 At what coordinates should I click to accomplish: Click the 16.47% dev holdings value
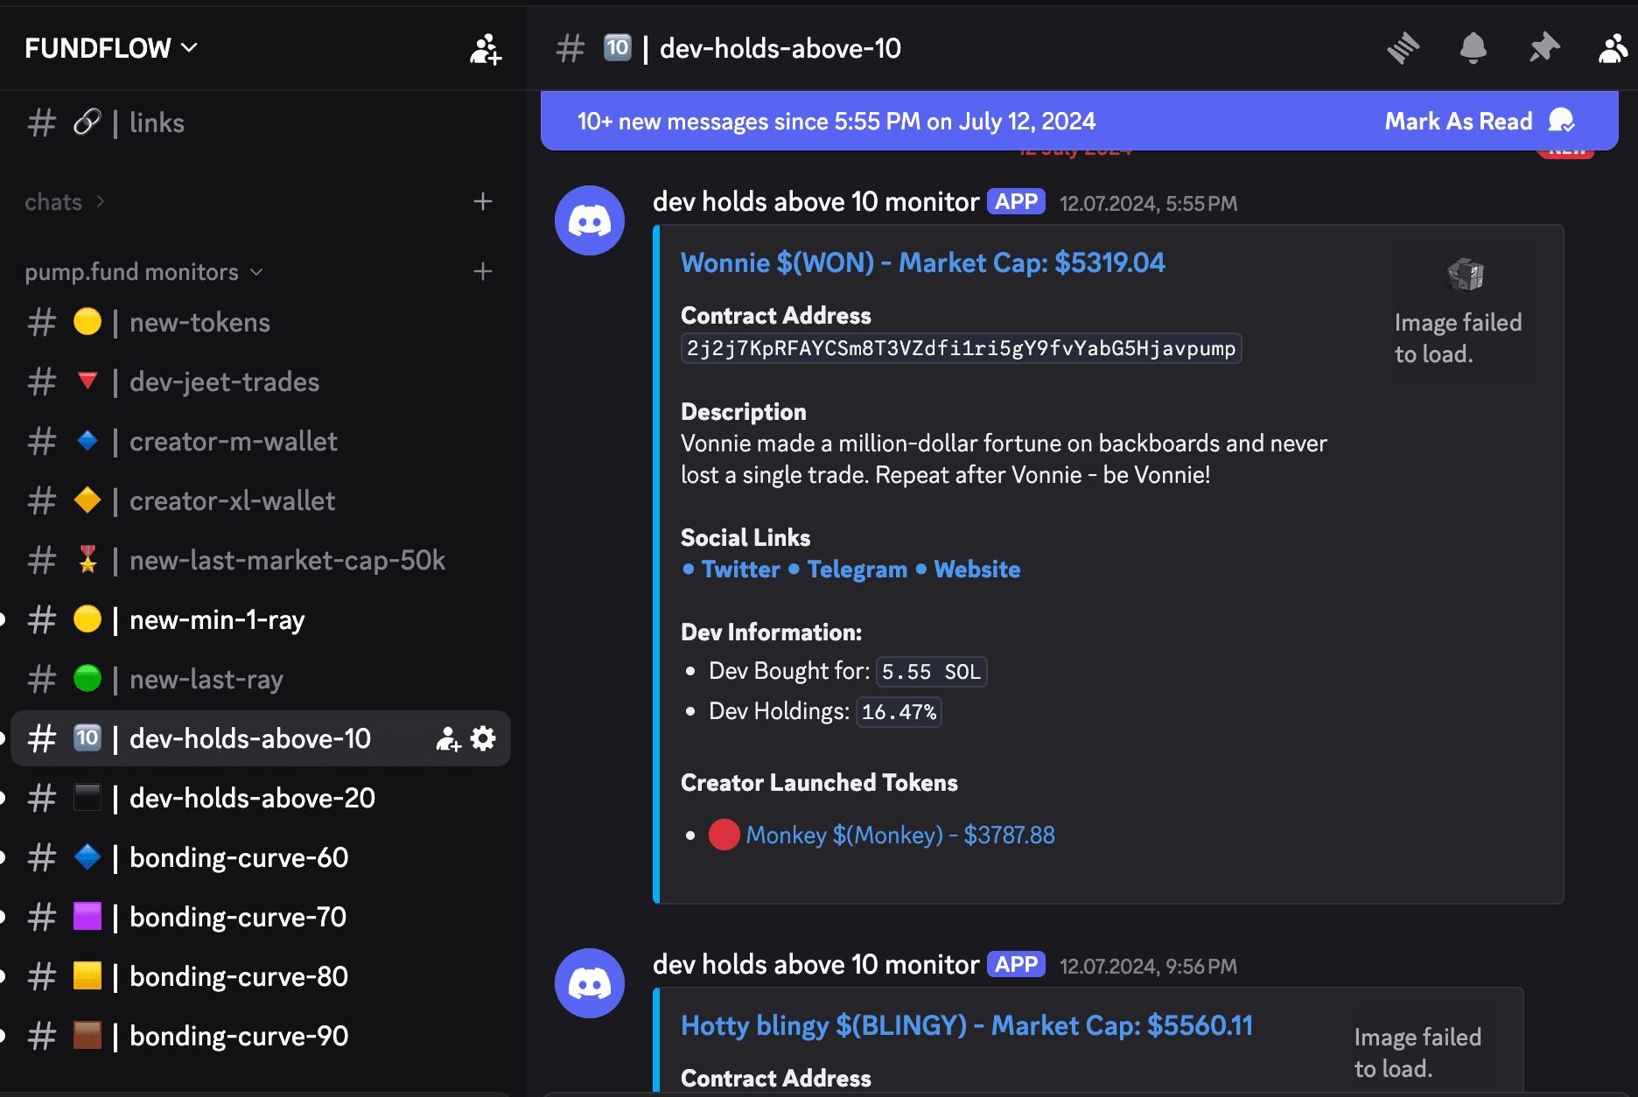coord(899,712)
